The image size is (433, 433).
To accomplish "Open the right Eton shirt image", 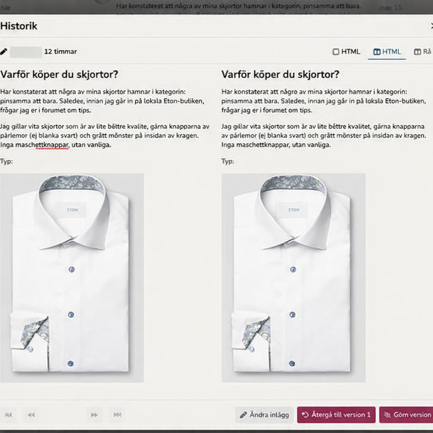I will tap(293, 277).
